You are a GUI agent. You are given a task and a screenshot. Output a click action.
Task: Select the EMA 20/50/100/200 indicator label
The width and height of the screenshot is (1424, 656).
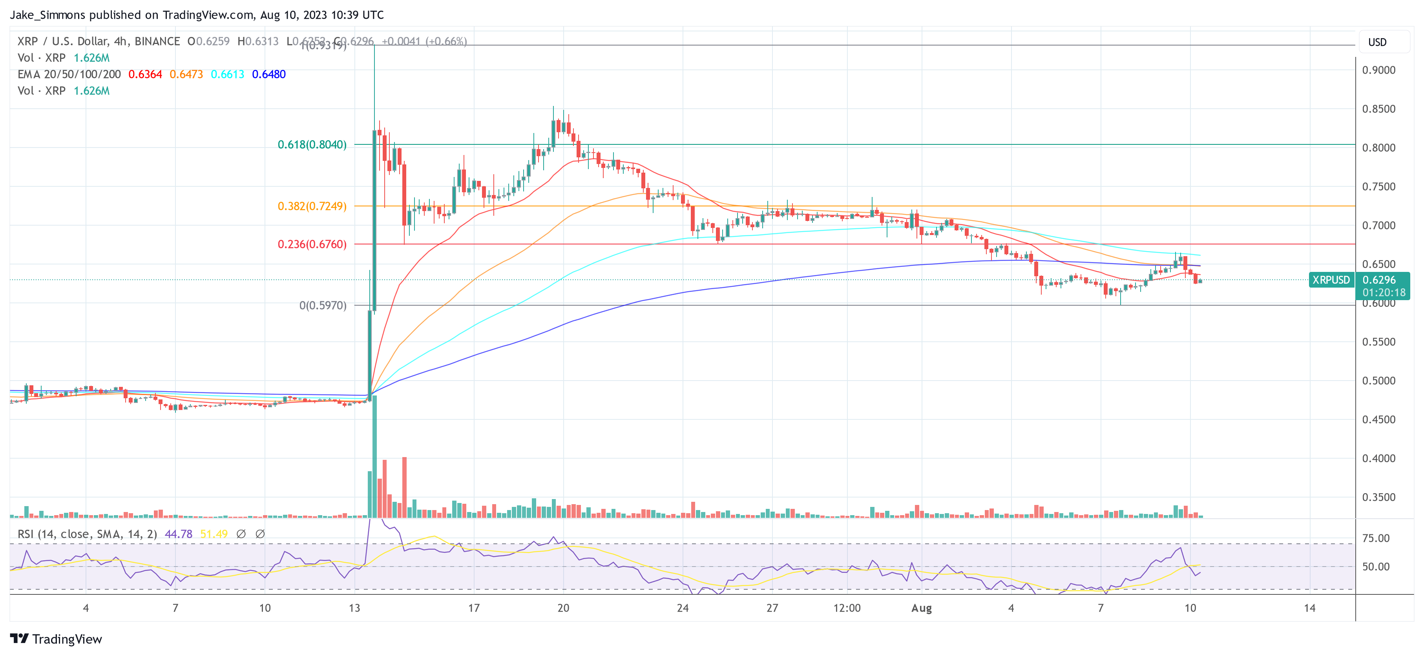coord(69,74)
